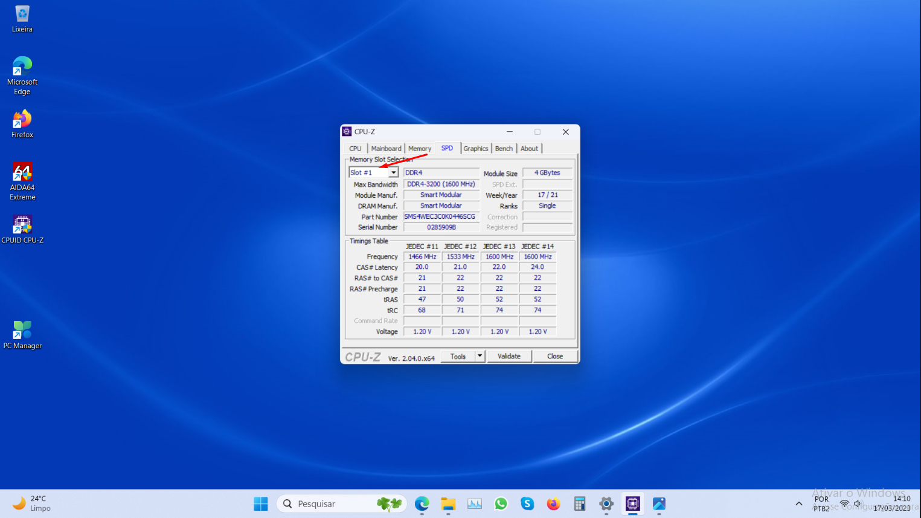
Task: Click the Ranks Single value
Action: click(x=547, y=206)
